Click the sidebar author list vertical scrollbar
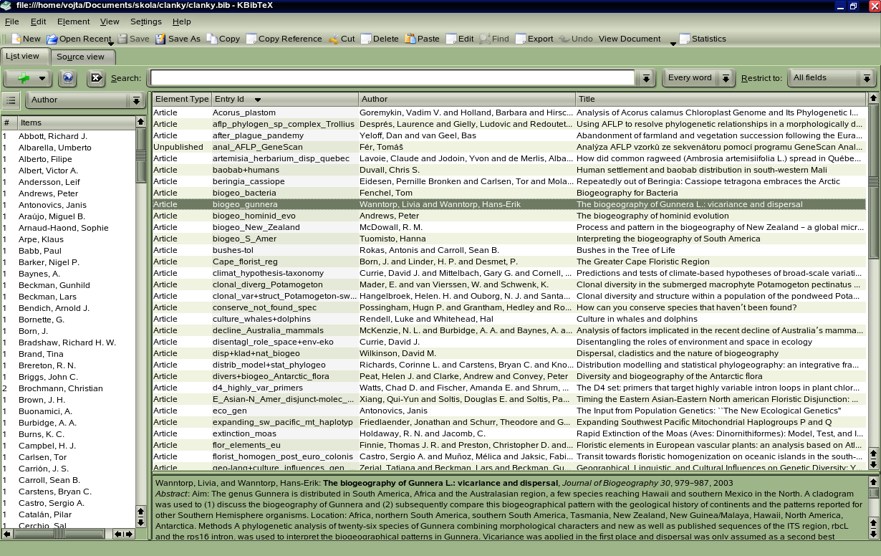Viewport: 881px width, 556px height. pyautogui.click(x=141, y=322)
